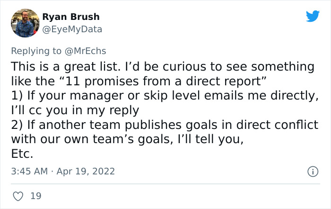Screen dimensions: 331x209
Task: Click the Twitter bird logo
Action: pos(313,17)
